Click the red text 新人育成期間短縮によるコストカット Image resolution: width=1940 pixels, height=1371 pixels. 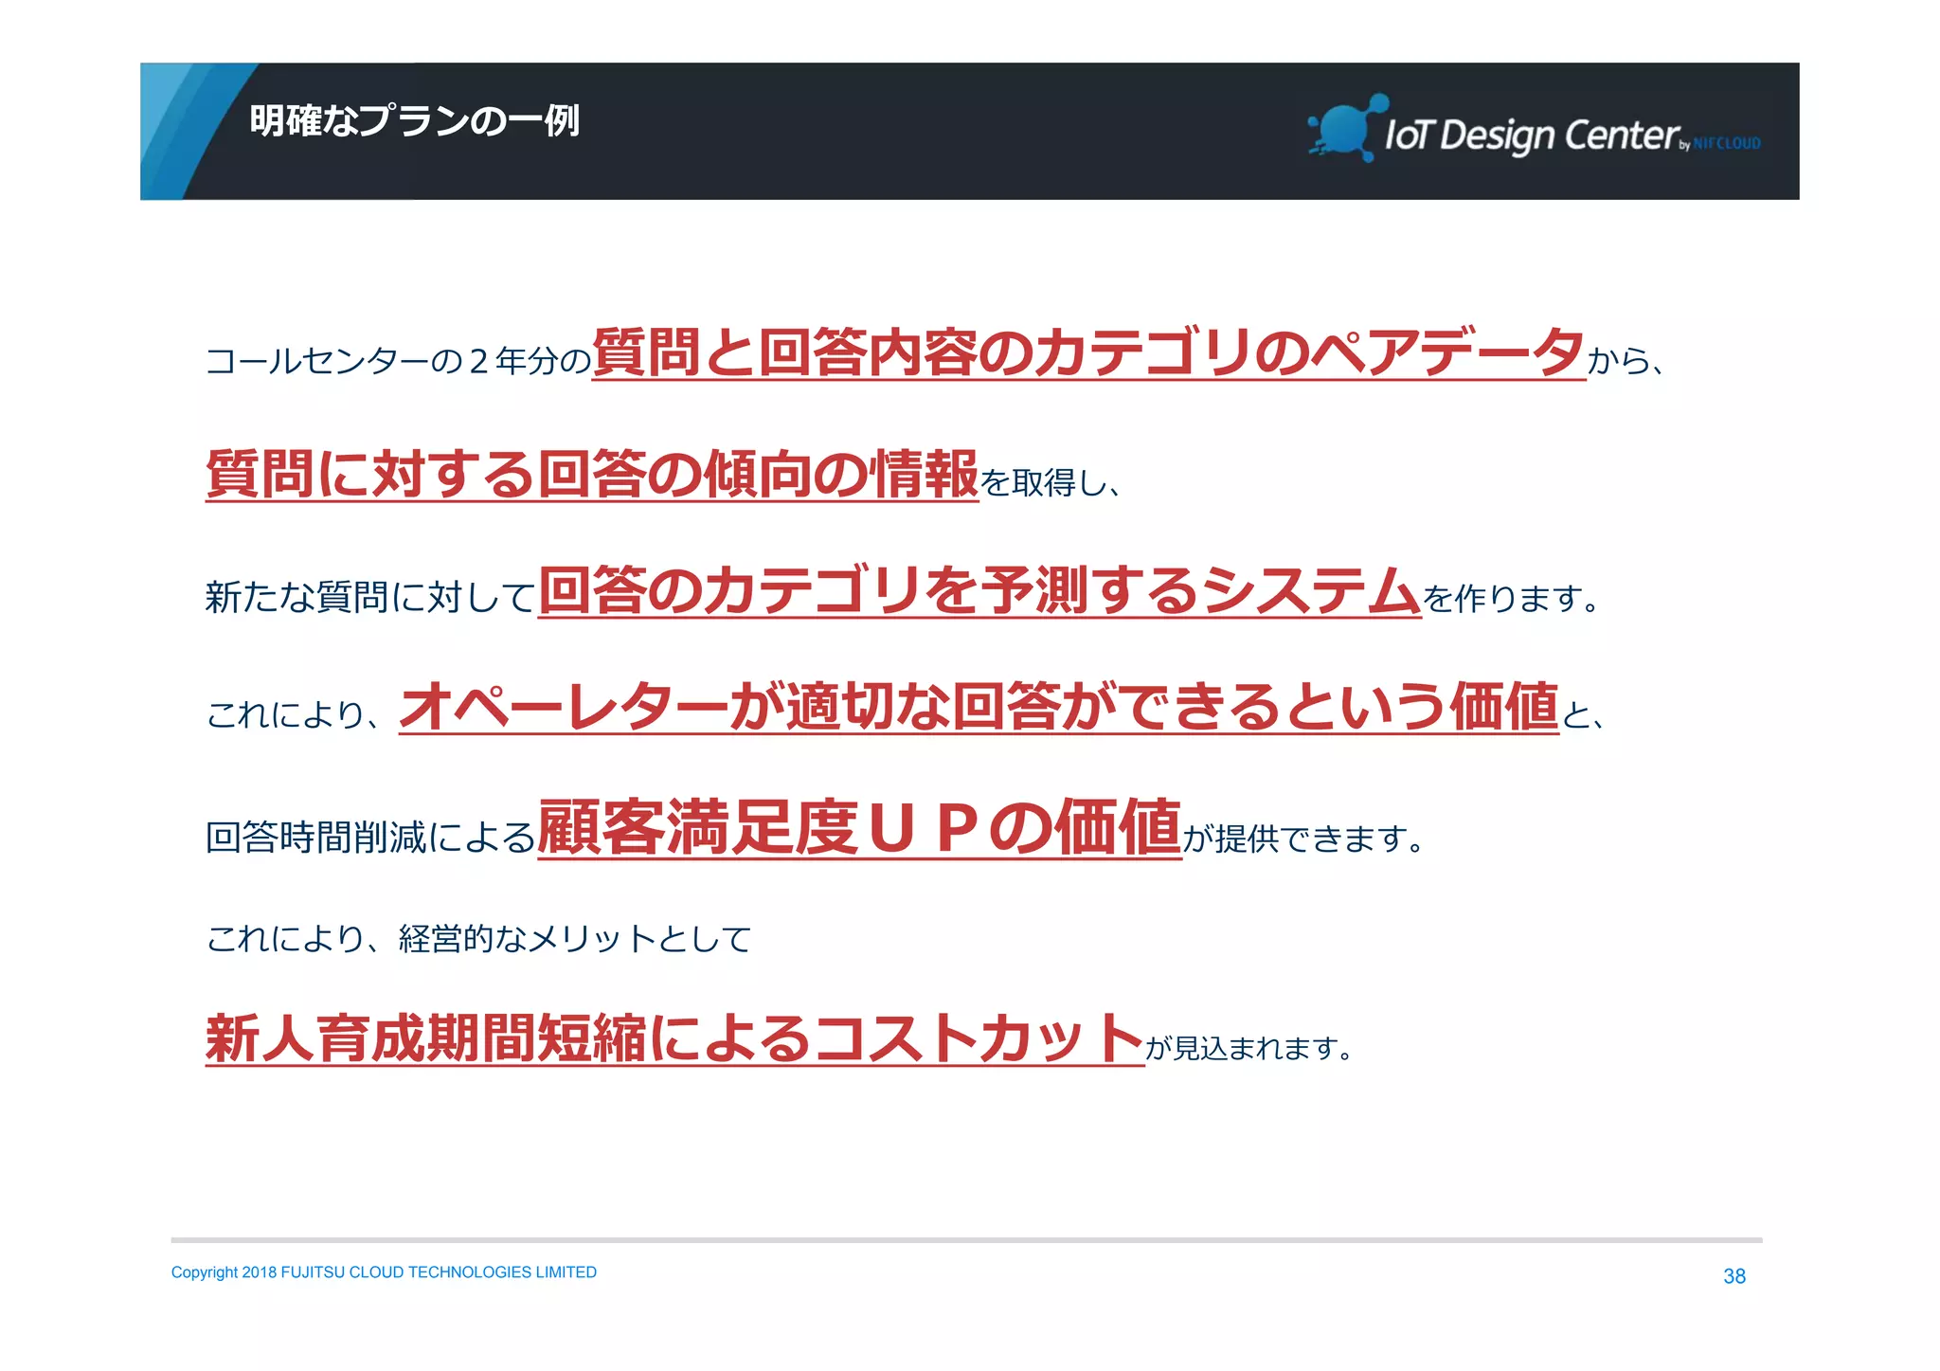coord(674,1038)
